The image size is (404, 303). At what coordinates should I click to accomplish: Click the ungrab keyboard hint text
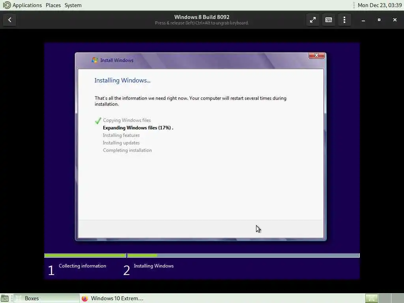(x=202, y=23)
